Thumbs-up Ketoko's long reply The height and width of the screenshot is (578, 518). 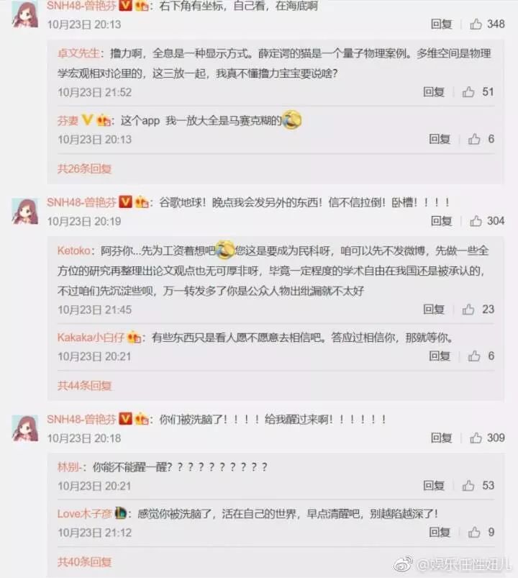coord(468,310)
